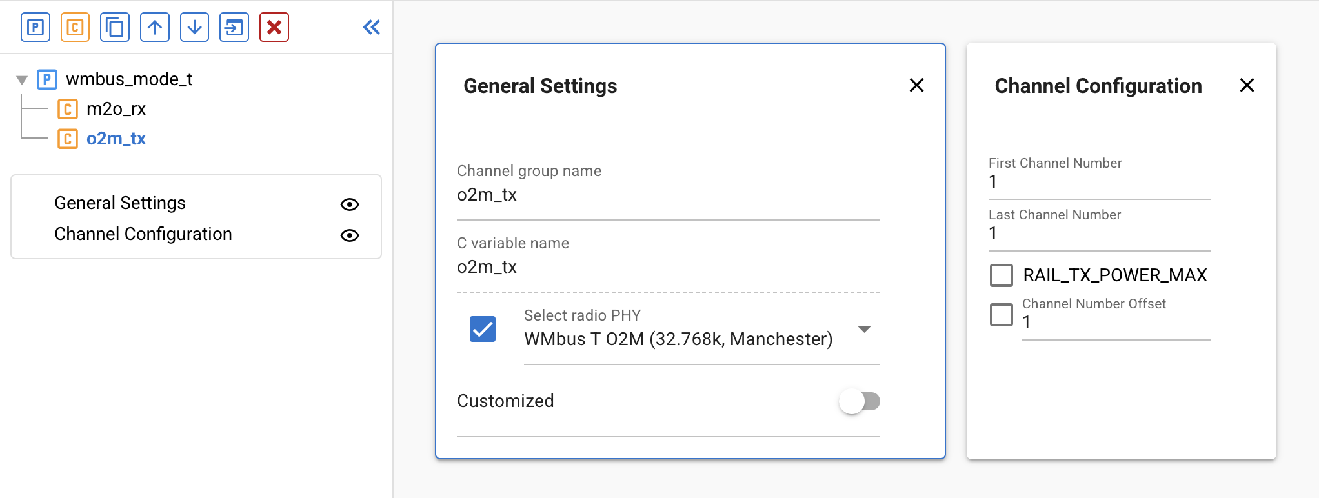Viewport: 1319px width, 498px height.
Task: Click the Channel Configuration card title
Action: tap(1098, 86)
